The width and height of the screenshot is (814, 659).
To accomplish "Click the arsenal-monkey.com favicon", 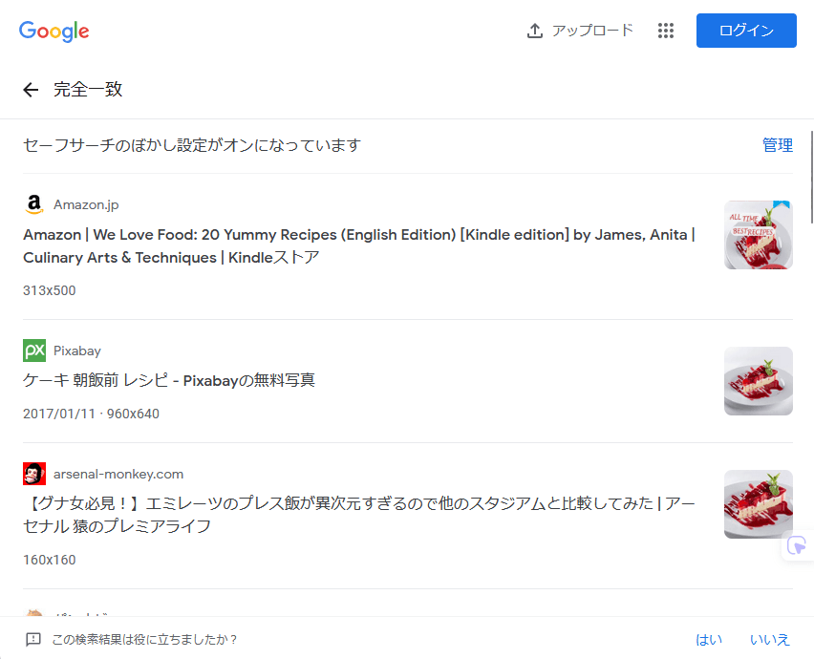I will coord(34,474).
